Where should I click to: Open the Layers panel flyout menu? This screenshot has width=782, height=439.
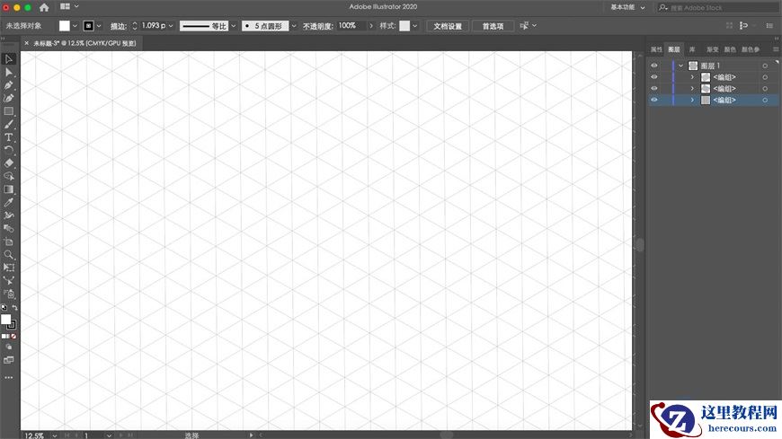[x=776, y=49]
